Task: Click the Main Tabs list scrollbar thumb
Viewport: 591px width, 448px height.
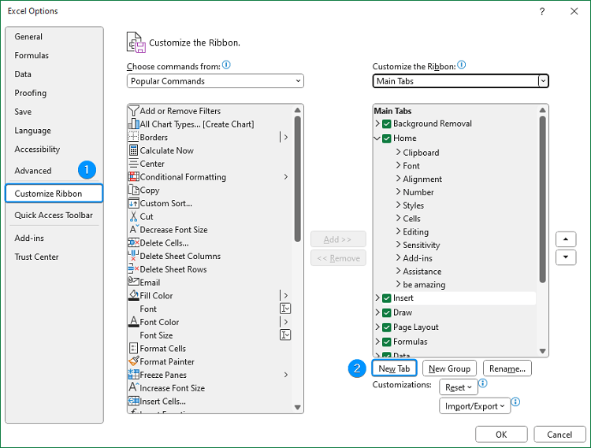Action: tap(542, 199)
